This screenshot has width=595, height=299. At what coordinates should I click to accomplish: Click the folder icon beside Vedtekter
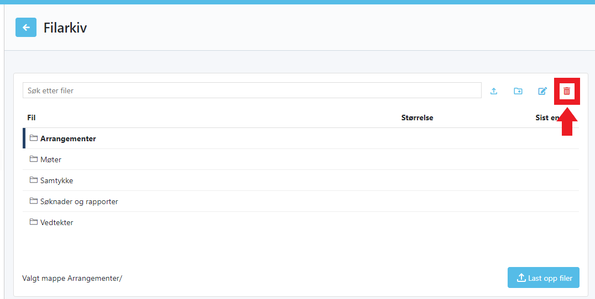click(33, 222)
